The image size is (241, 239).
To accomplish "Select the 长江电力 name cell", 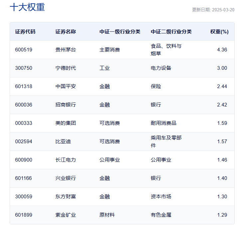I will coord(66,160).
